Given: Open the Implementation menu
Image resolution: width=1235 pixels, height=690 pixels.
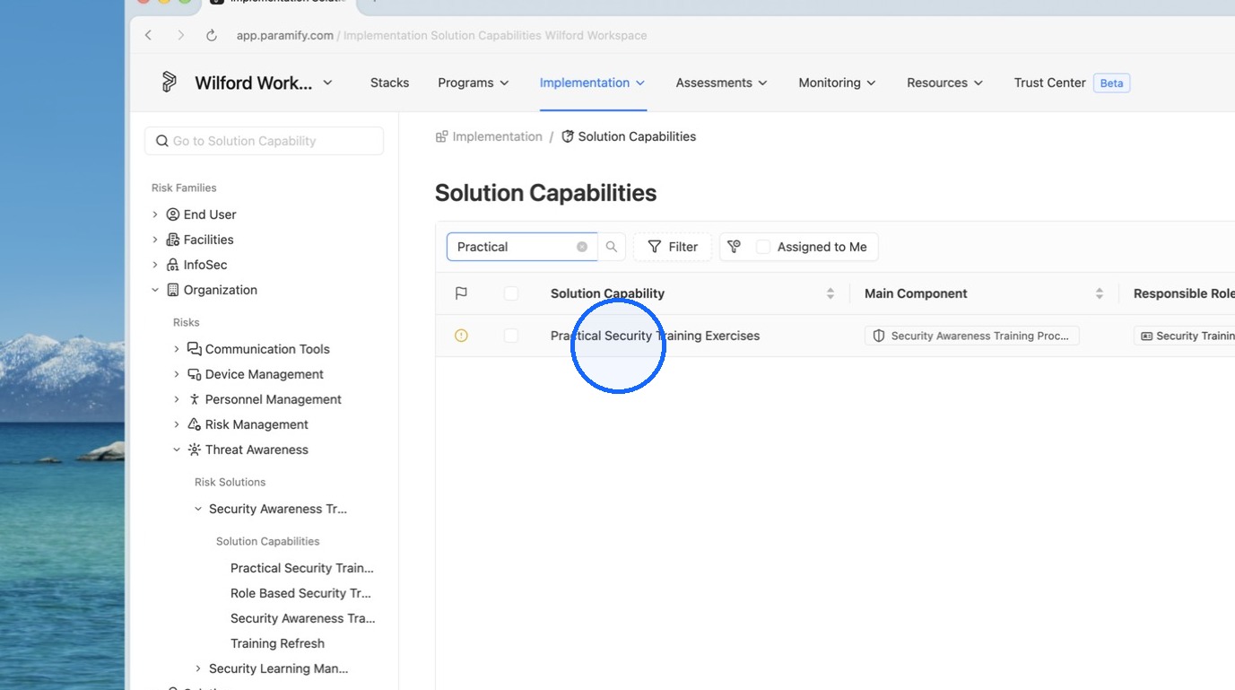Looking at the screenshot, I should [592, 83].
